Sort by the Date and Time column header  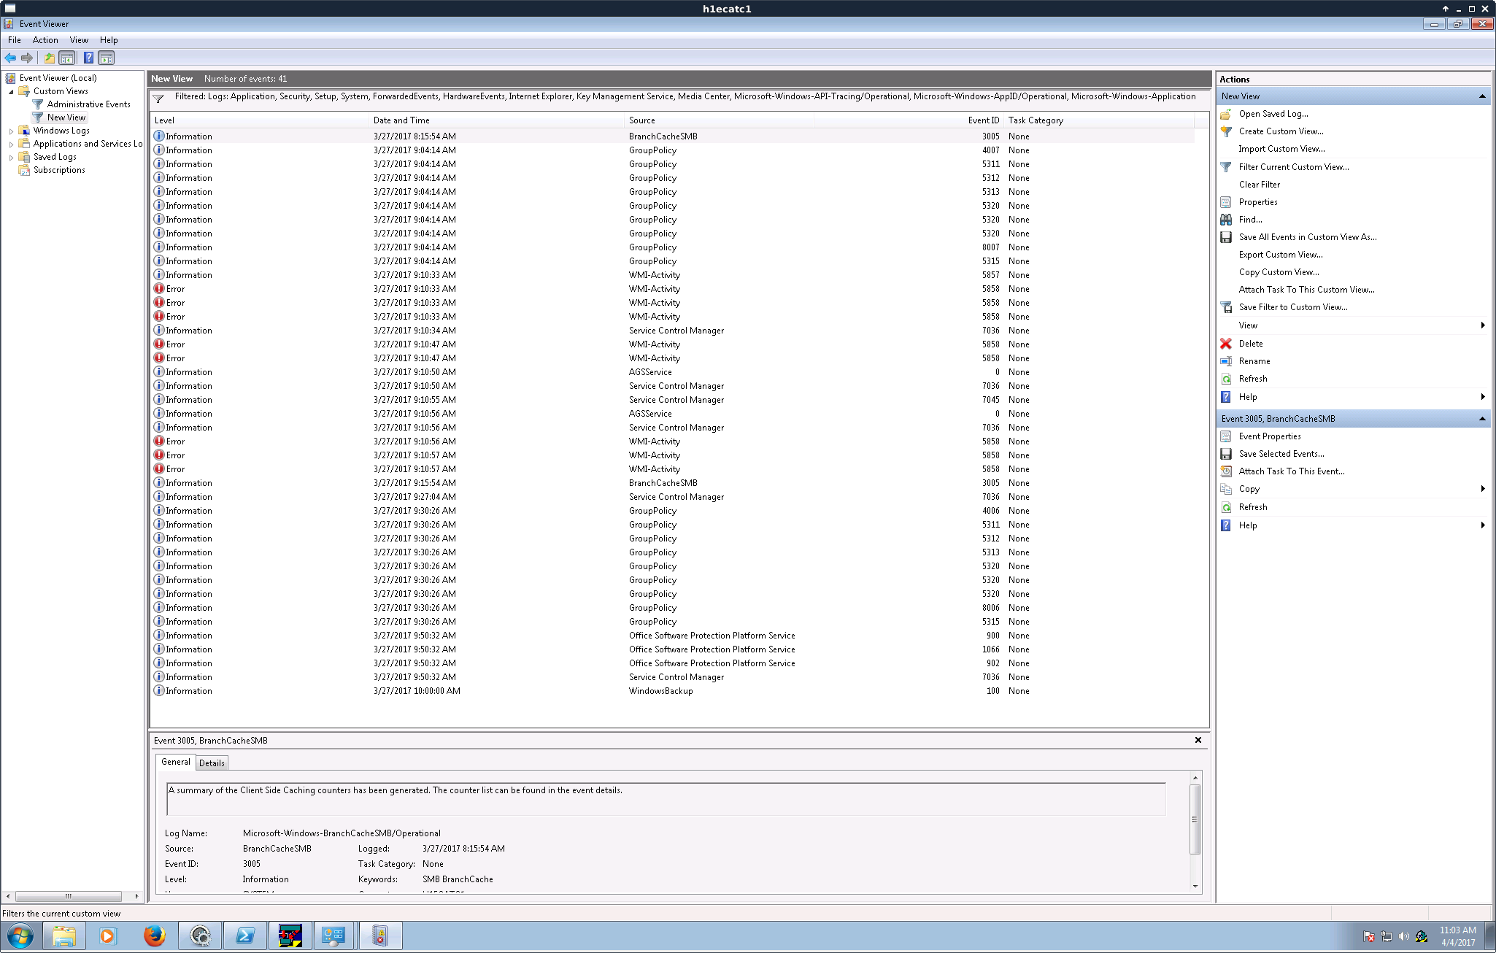[496, 120]
